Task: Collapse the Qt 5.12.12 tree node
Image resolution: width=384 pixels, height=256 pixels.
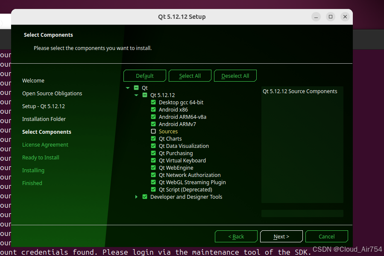Action: pos(136,95)
